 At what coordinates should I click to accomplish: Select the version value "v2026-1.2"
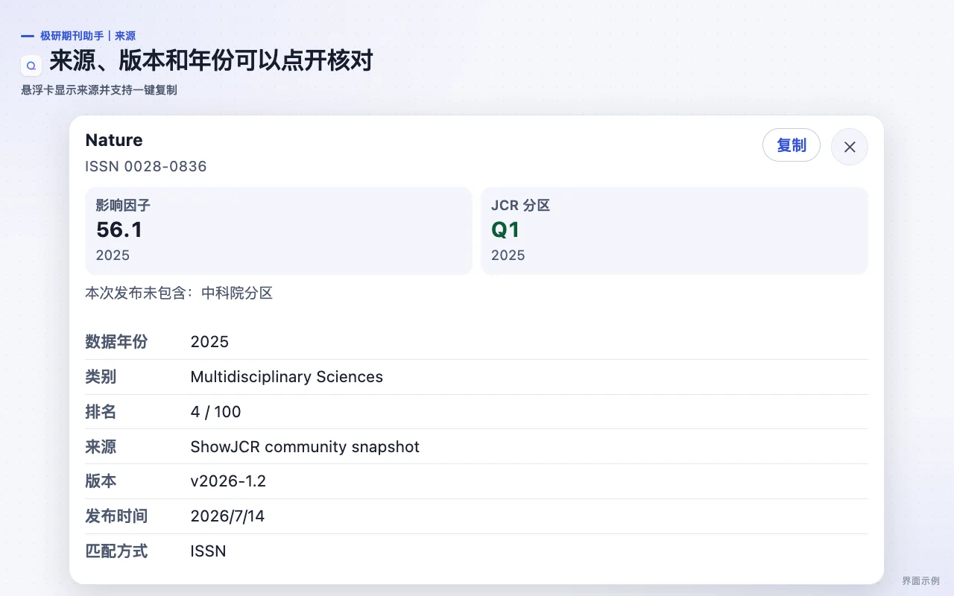pyautogui.click(x=228, y=481)
